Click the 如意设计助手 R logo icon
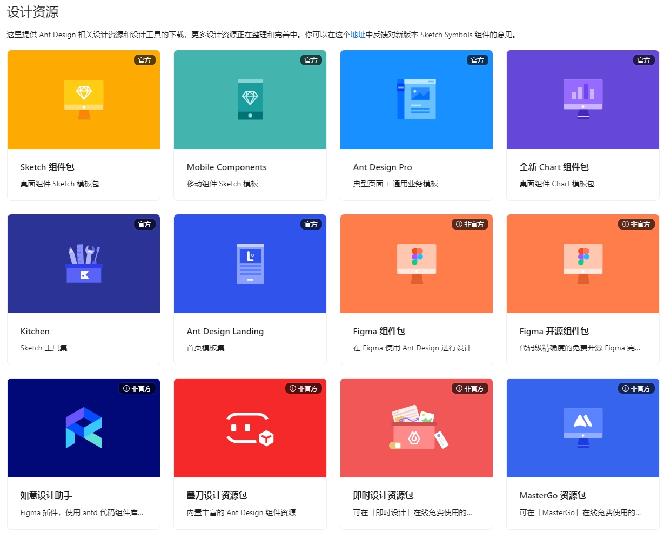 [84, 428]
